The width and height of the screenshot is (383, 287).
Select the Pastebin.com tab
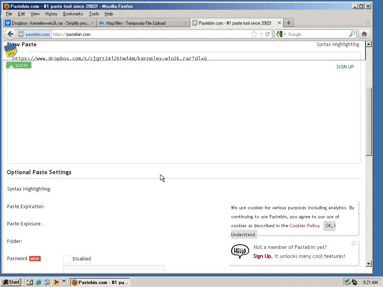pyautogui.click(x=237, y=23)
